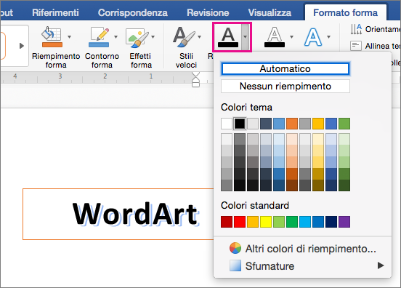The image size is (401, 288).
Task: Expand the shape styles gallery arrow
Action: [22, 46]
